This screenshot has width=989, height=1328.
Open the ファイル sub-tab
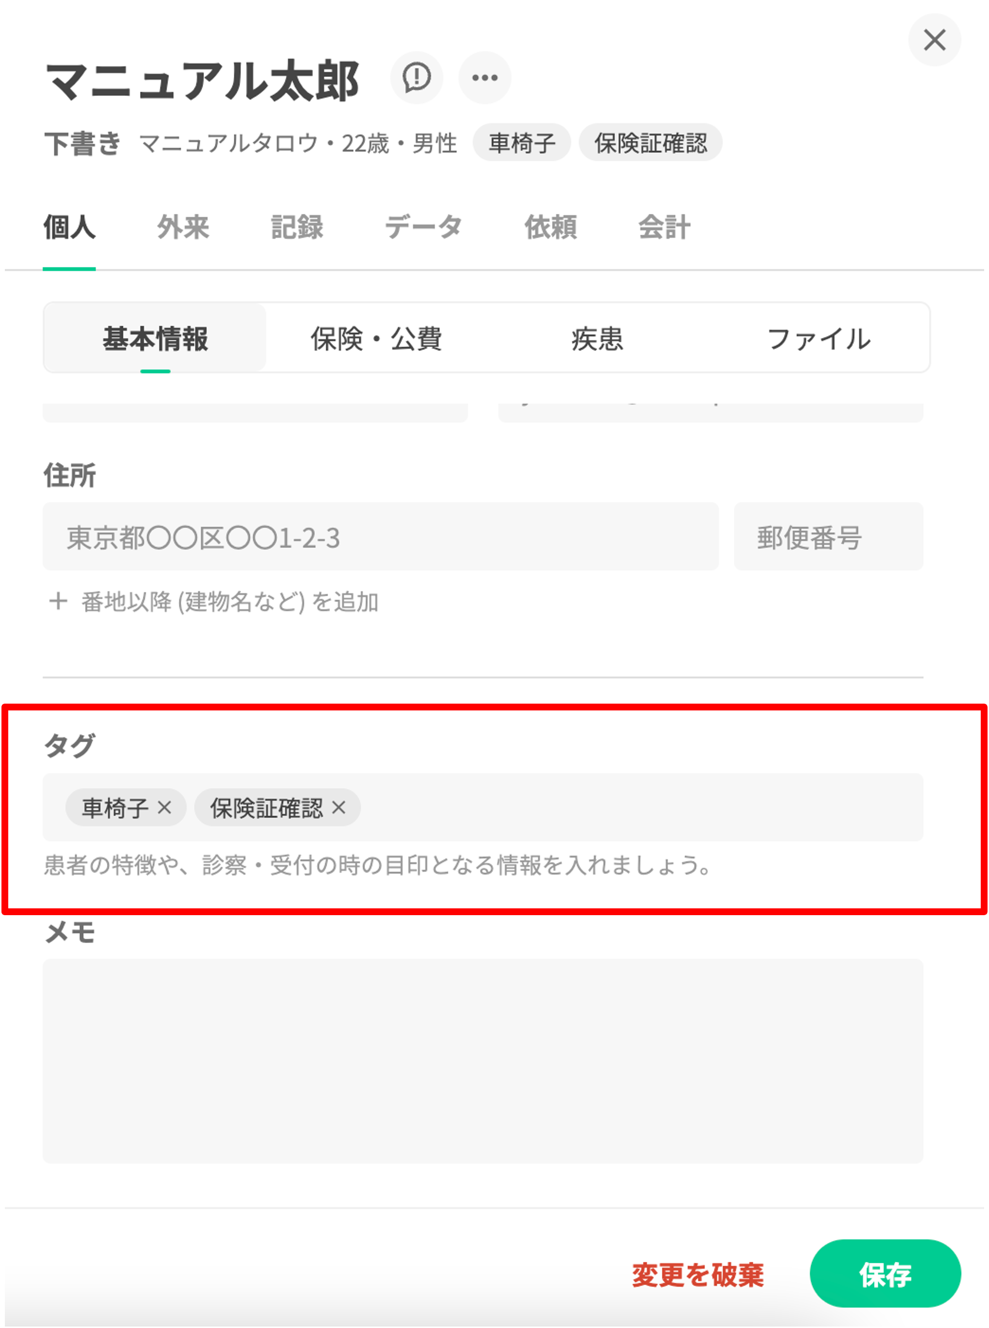818,338
